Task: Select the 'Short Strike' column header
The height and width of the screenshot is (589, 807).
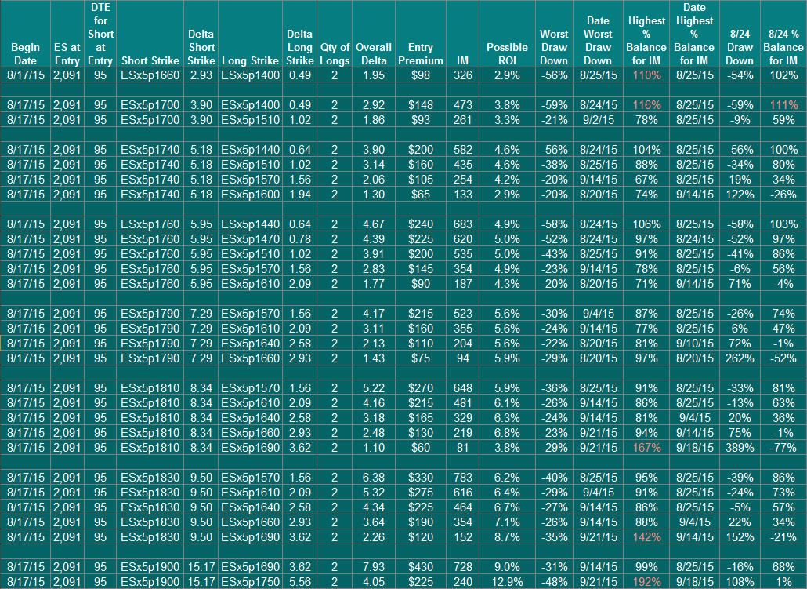Action: (x=150, y=34)
